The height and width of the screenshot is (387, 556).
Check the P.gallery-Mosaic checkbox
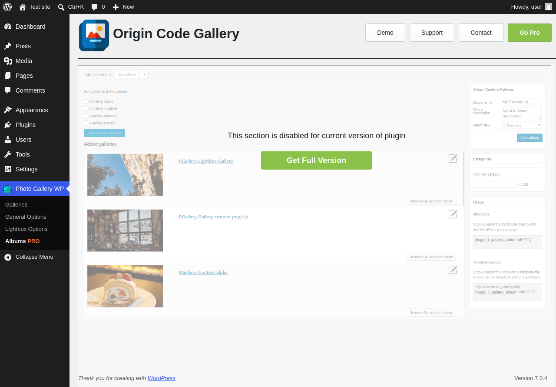86,123
